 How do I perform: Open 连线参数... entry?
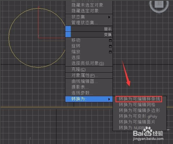[x=89, y=93]
